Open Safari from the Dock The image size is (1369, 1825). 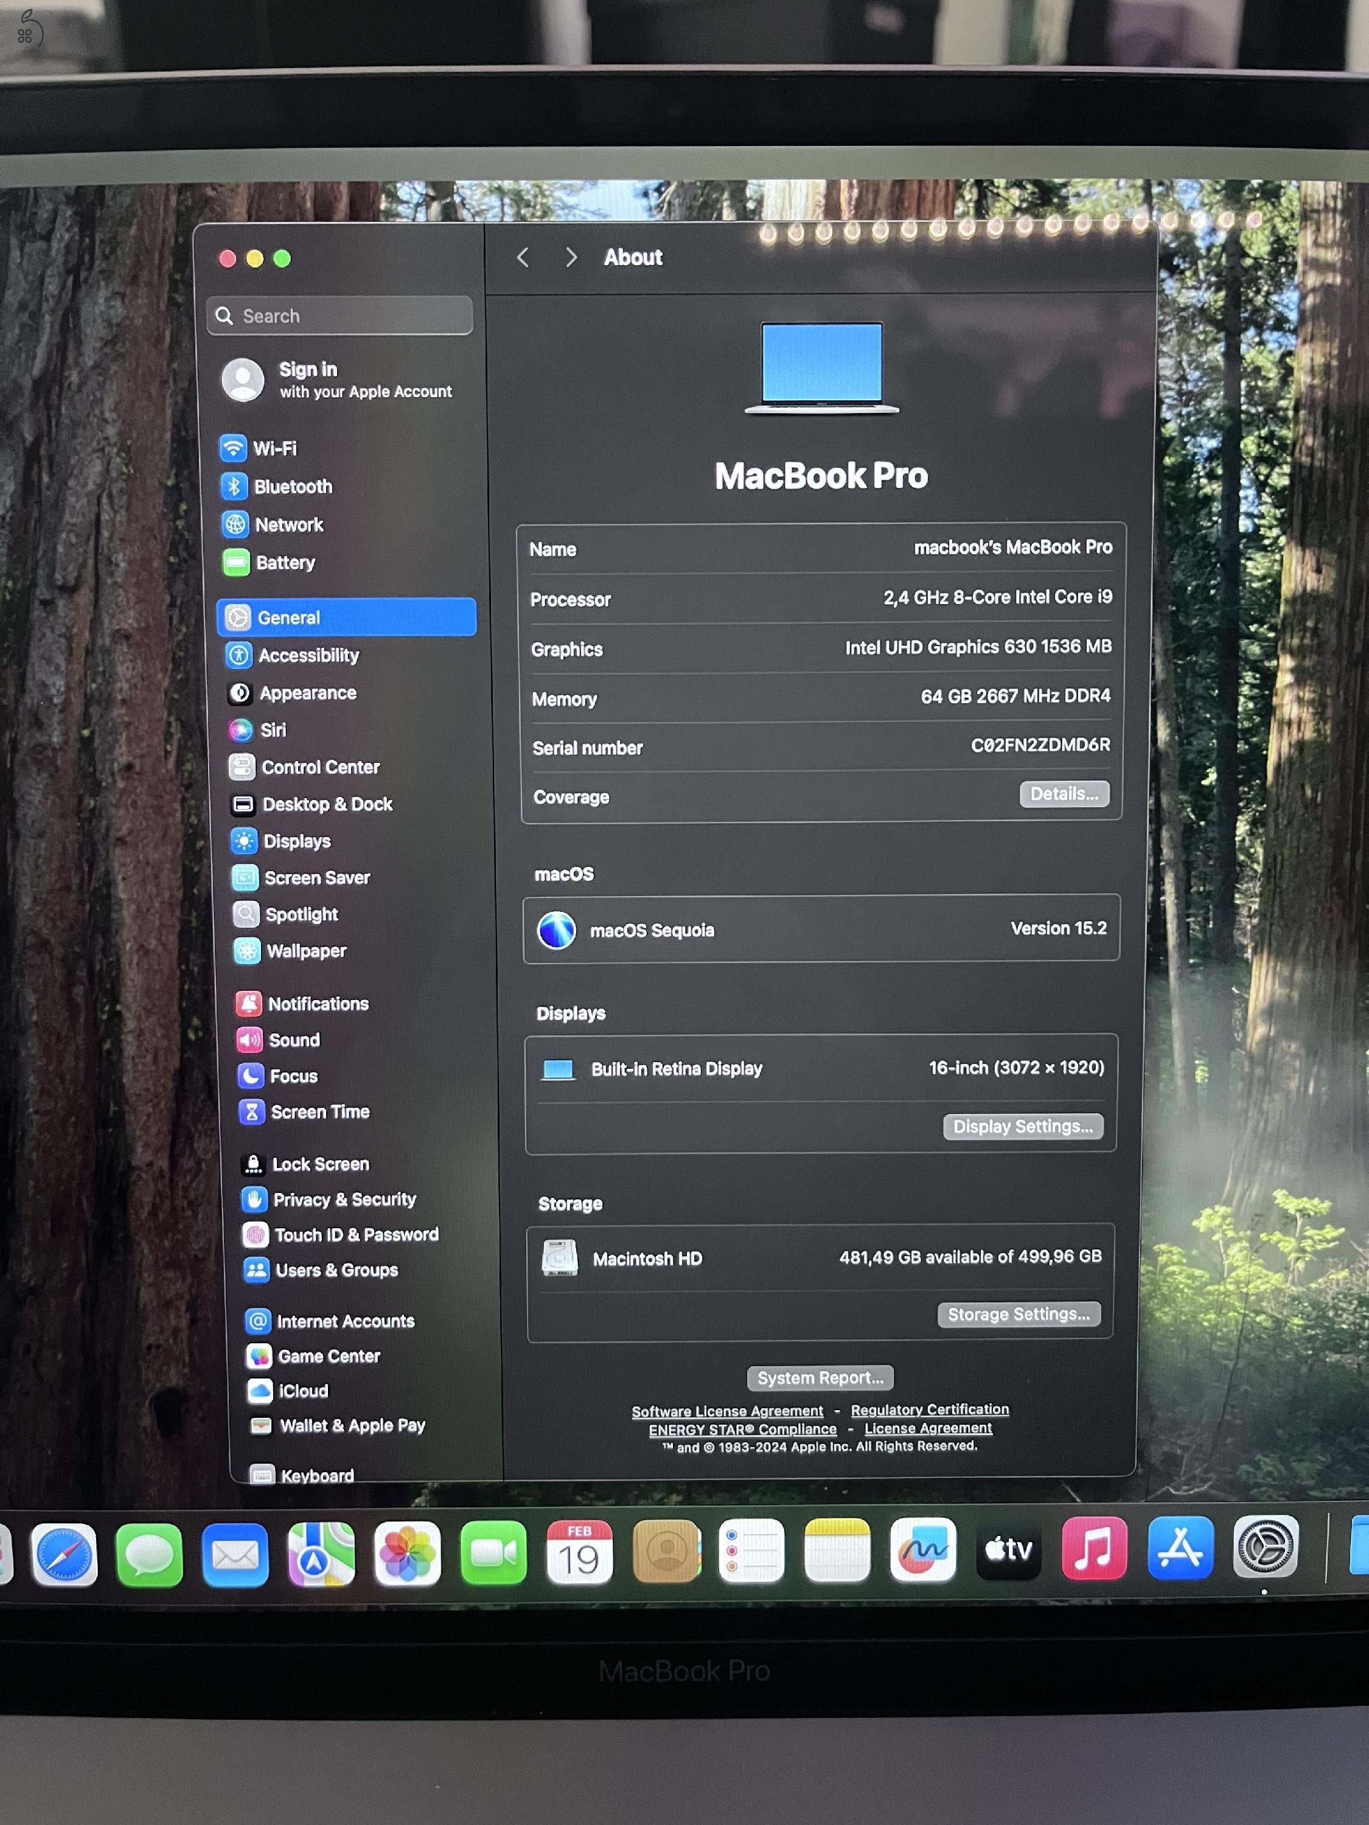(64, 1554)
